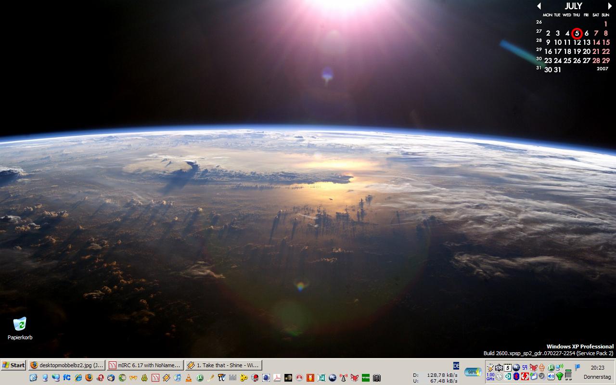
Task: Open the Start menu
Action: (13, 365)
